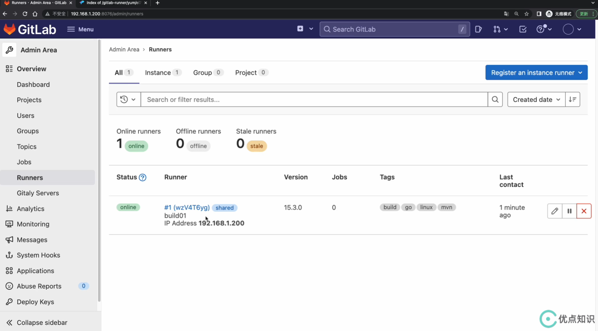598x331 pixels.
Task: Click the Messages megaphone icon
Action: pos(9,240)
